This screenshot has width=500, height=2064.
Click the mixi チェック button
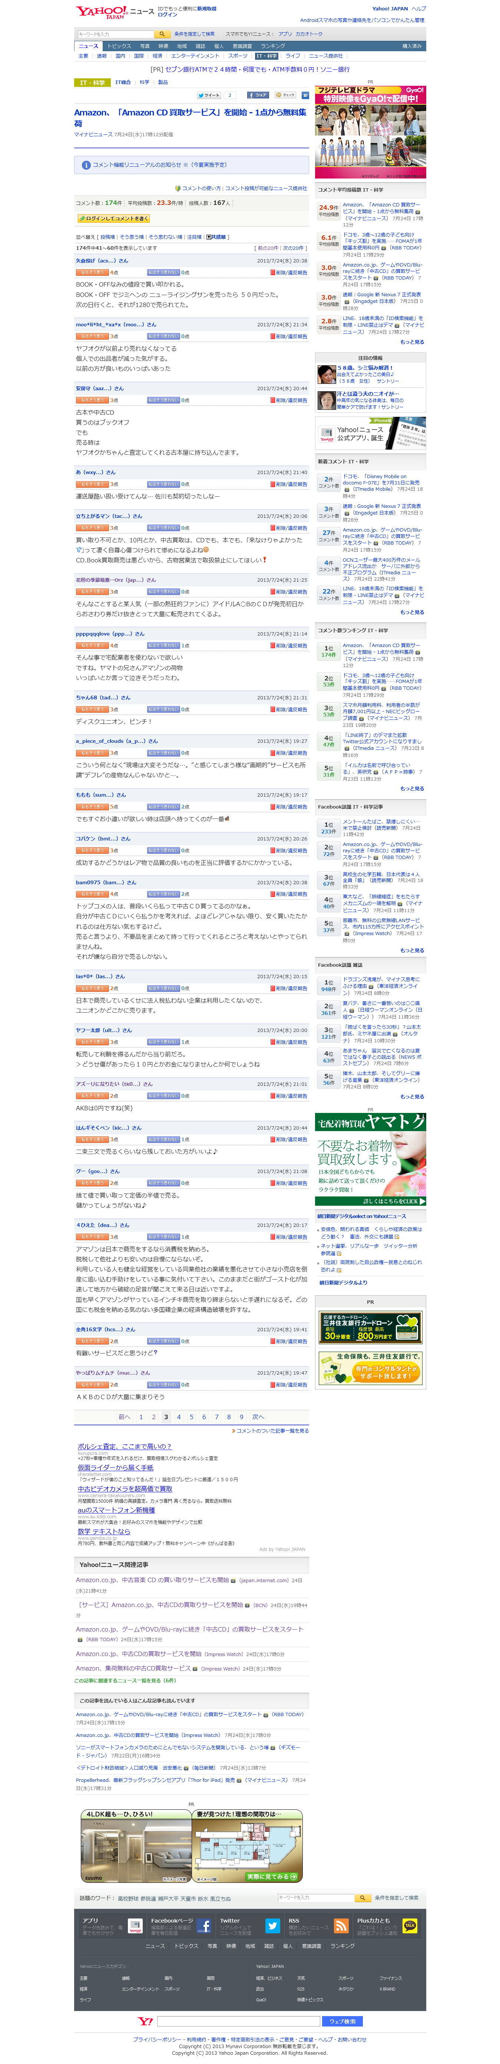(x=286, y=95)
